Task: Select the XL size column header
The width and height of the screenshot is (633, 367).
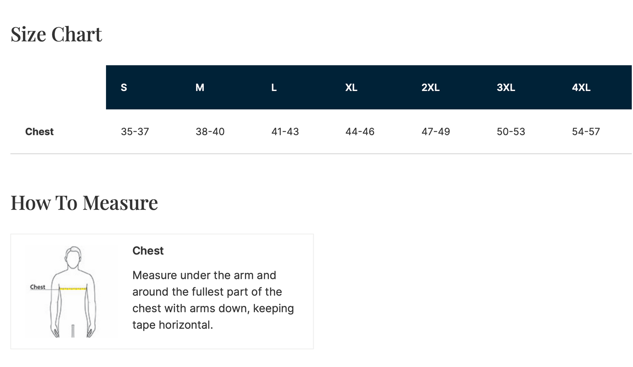Action: [351, 88]
